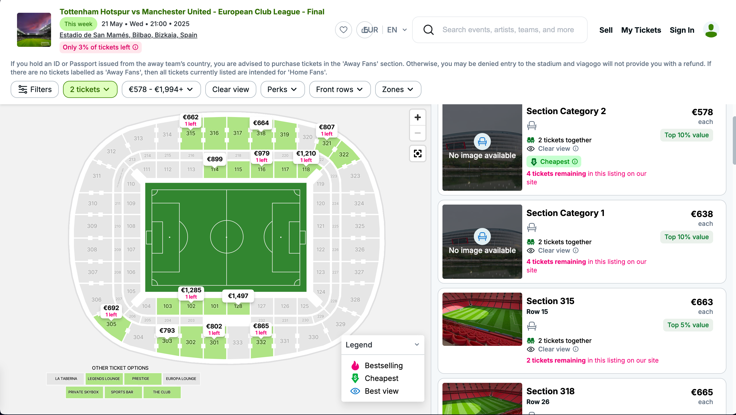The height and width of the screenshot is (415, 736).
Task: Open the Section 315 seat view photo
Action: tap(482, 319)
